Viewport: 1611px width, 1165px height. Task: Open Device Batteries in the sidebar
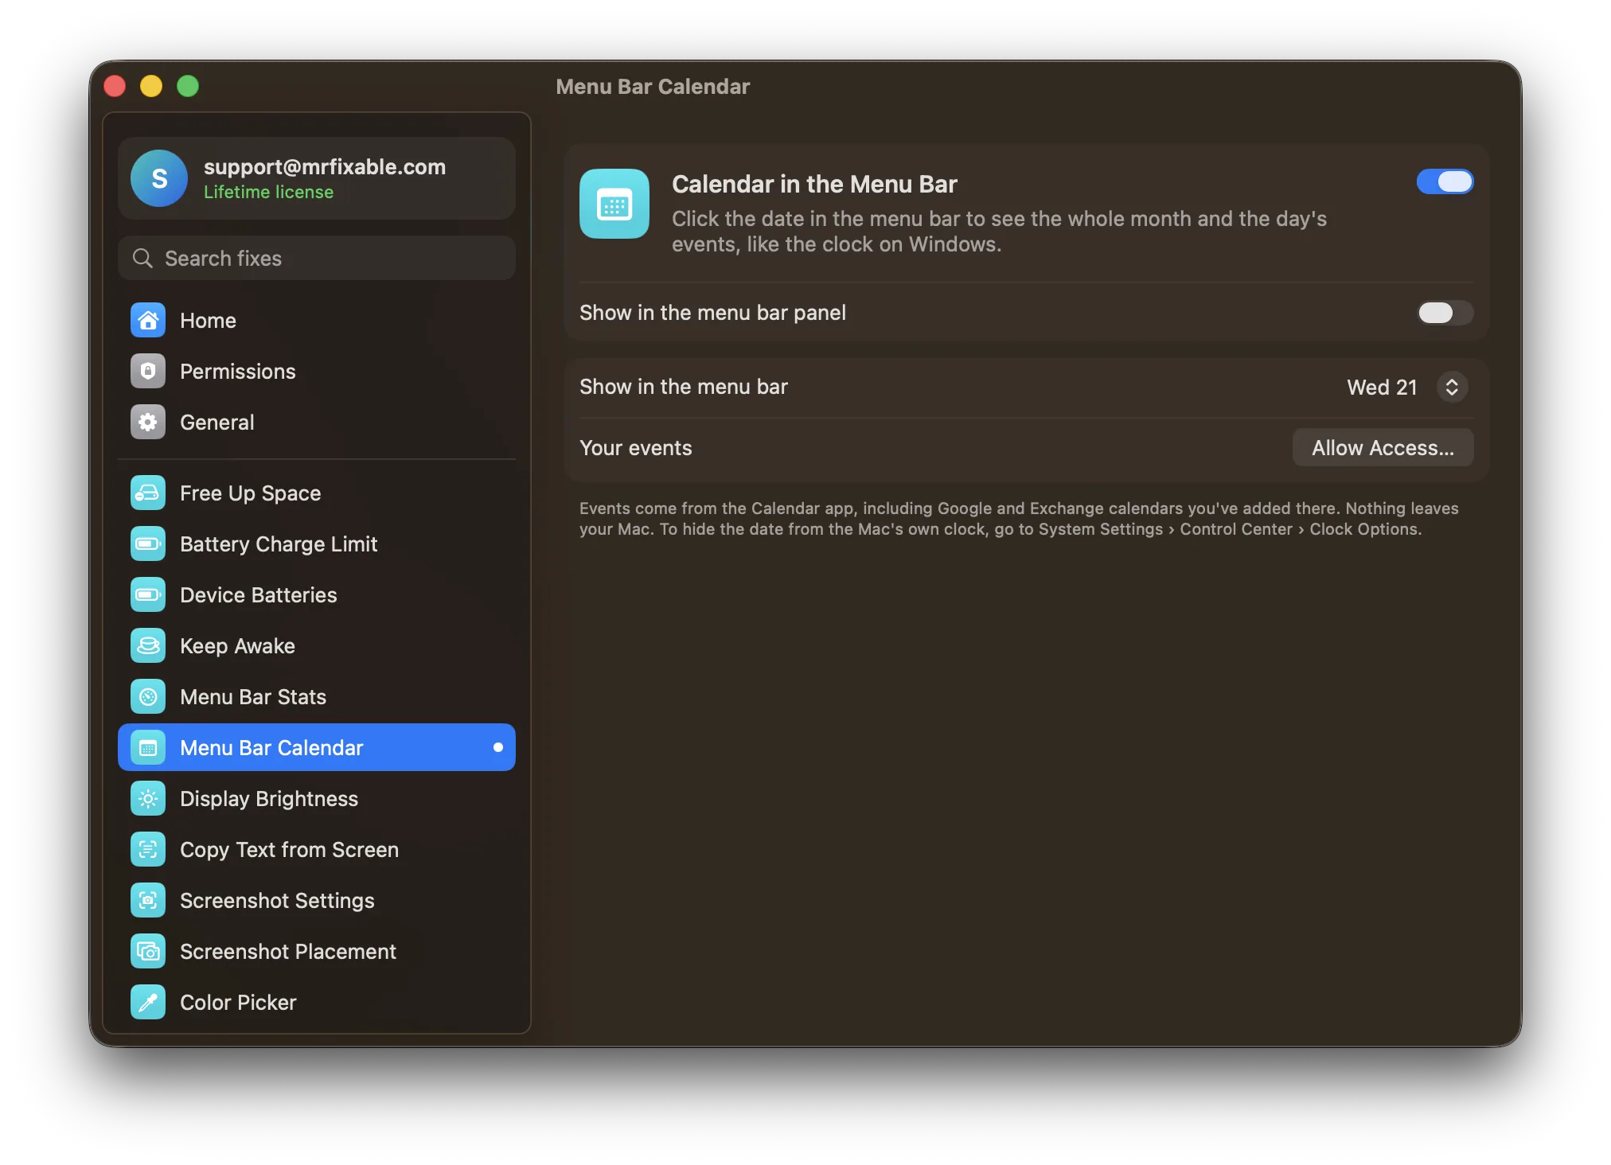tap(317, 594)
